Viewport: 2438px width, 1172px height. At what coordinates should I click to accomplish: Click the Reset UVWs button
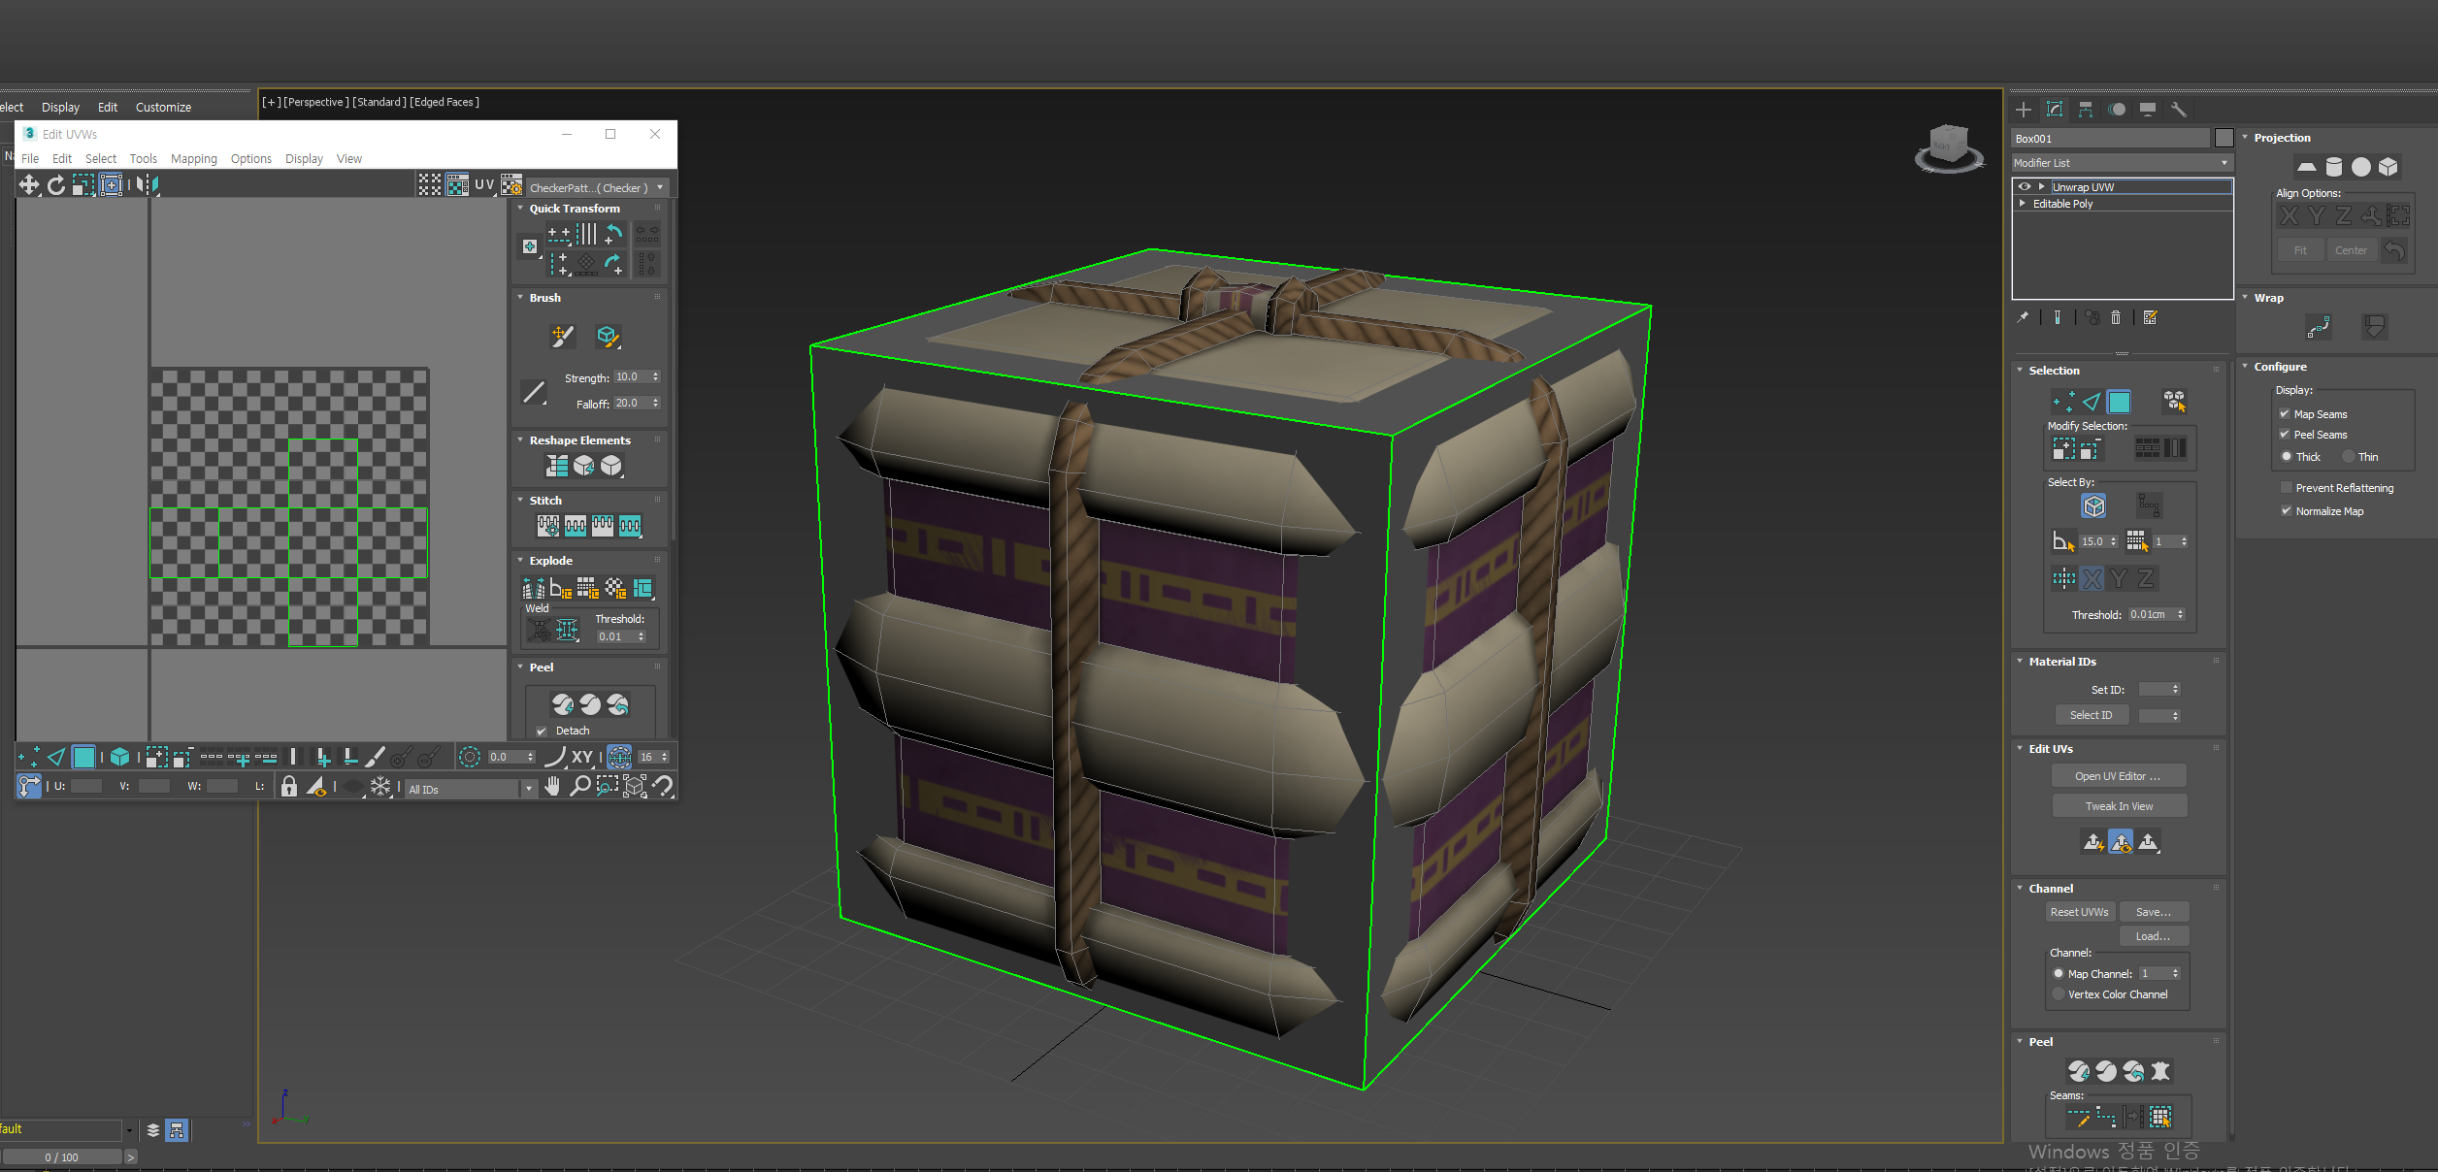tap(2079, 912)
